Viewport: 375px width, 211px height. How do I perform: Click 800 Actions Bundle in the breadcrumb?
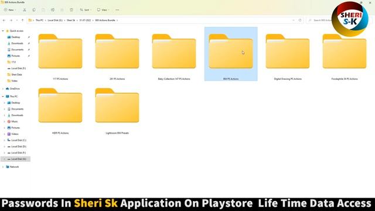pos(105,21)
